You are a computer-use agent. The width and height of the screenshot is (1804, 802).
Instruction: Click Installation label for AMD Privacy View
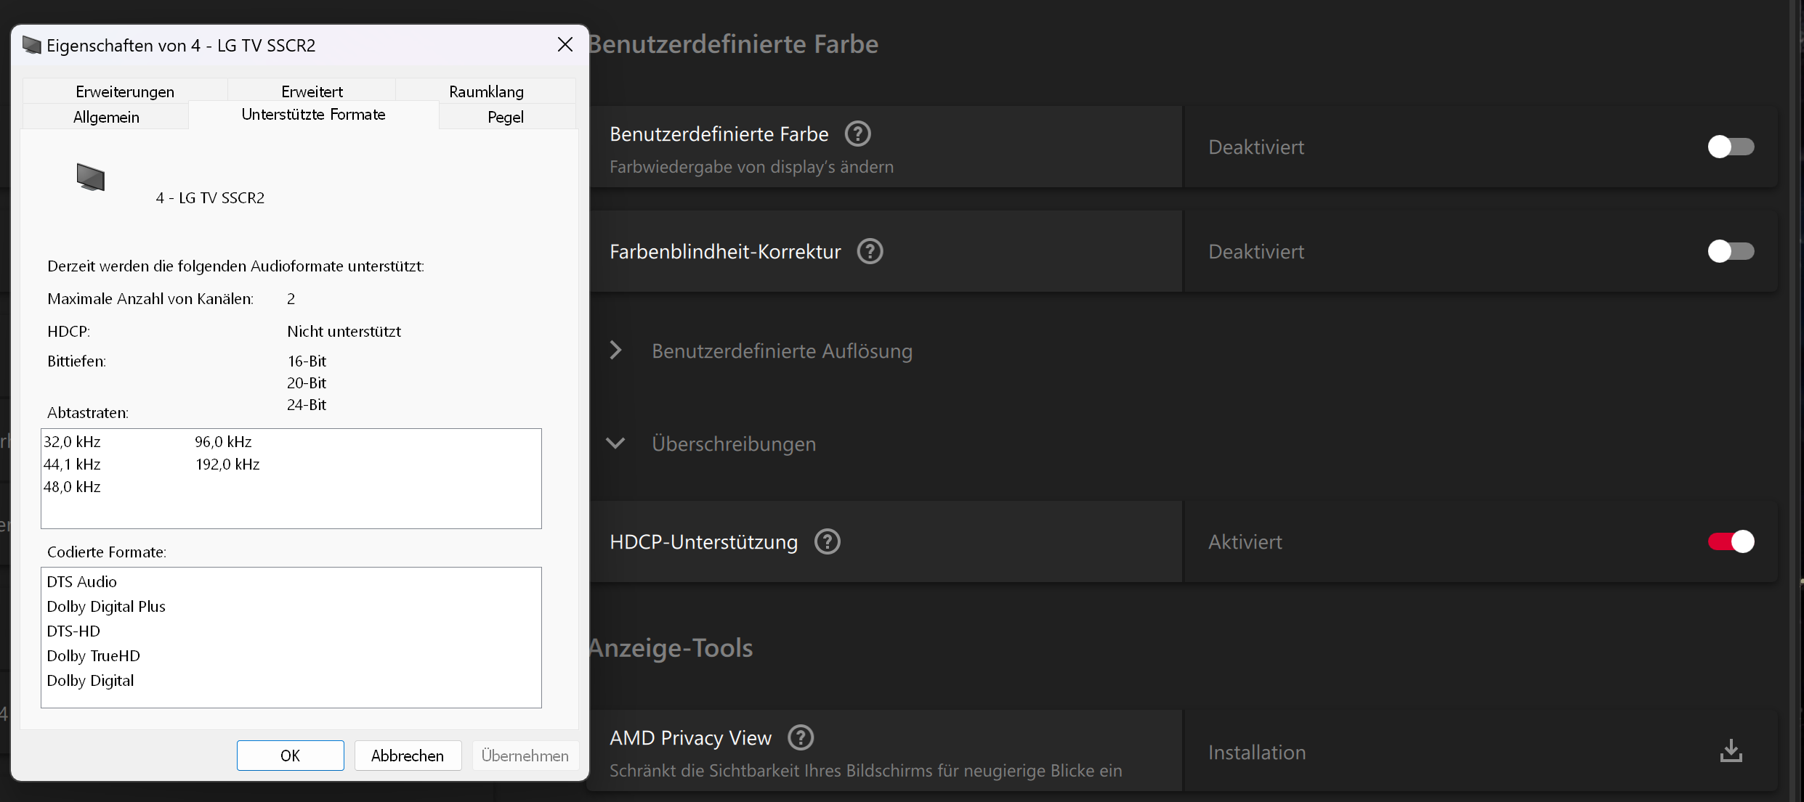point(1257,752)
